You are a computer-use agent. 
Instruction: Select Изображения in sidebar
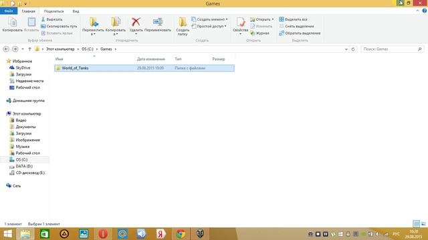(25, 140)
